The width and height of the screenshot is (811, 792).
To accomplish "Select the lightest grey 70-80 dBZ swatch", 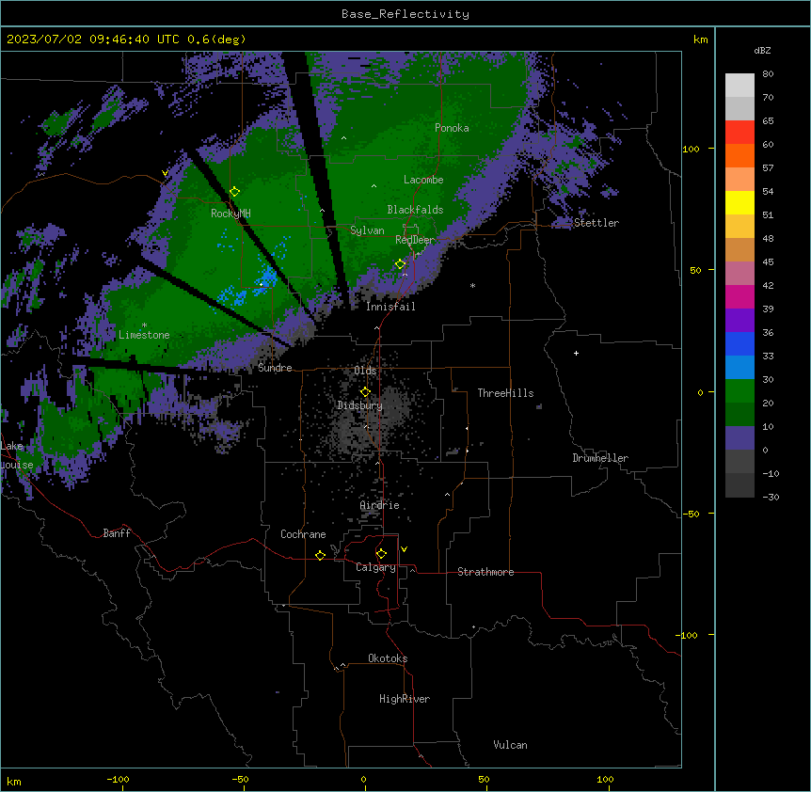I will coord(739,86).
